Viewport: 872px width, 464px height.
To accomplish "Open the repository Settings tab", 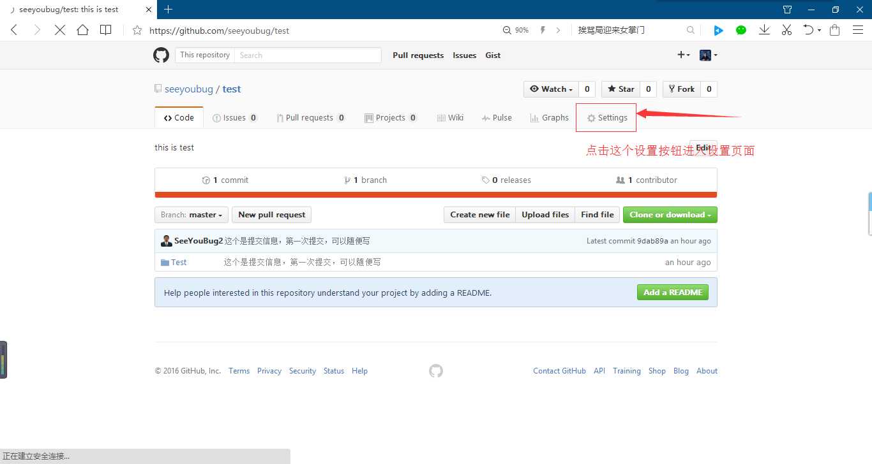I will pyautogui.click(x=607, y=118).
